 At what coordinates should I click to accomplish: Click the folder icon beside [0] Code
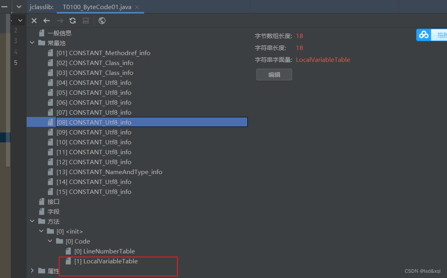click(60, 241)
